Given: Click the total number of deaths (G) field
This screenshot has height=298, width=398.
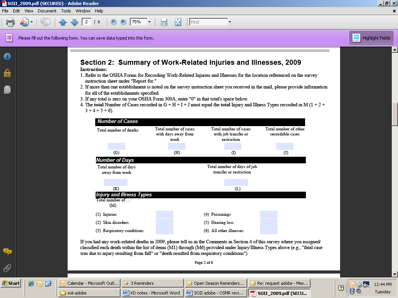Looking at the screenshot, I should click(116, 146).
